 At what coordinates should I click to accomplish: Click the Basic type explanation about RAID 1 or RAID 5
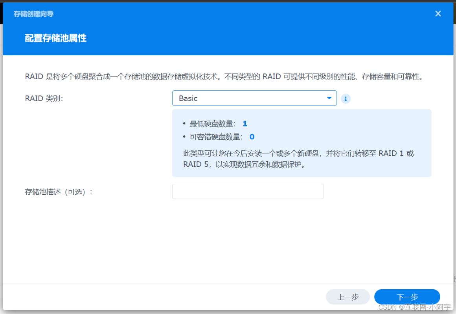[x=298, y=159]
